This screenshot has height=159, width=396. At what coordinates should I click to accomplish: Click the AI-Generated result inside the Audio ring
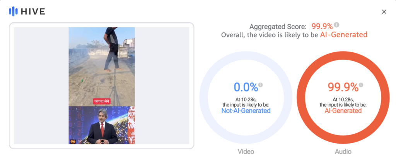[x=343, y=111]
